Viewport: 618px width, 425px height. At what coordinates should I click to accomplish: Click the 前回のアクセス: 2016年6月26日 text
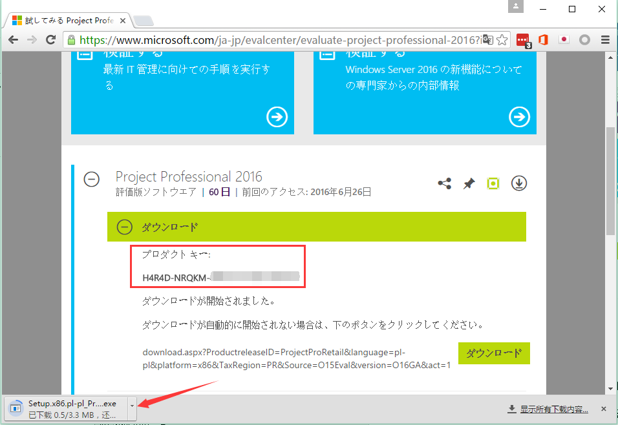[306, 192]
